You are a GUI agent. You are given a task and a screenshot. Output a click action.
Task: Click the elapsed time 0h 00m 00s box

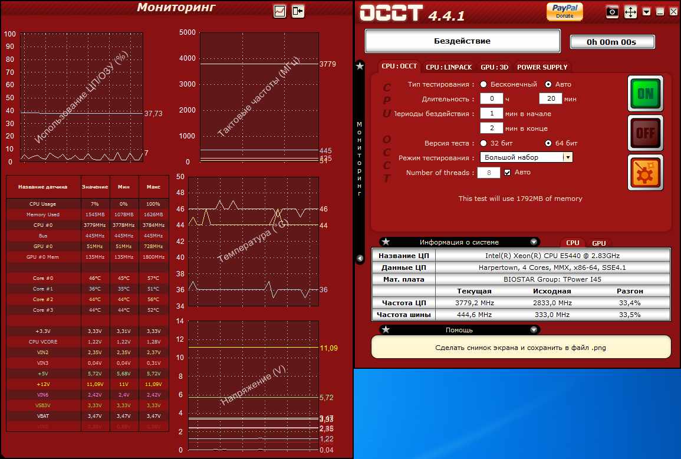tap(612, 42)
